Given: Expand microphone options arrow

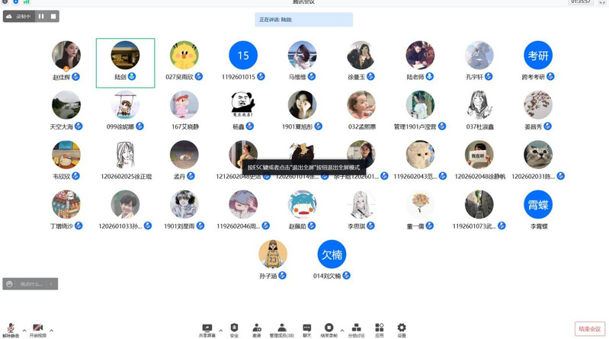Looking at the screenshot, I should coord(24,330).
